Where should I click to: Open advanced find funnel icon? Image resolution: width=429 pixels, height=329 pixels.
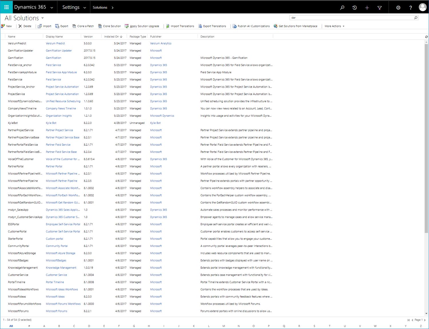tap(380, 8)
